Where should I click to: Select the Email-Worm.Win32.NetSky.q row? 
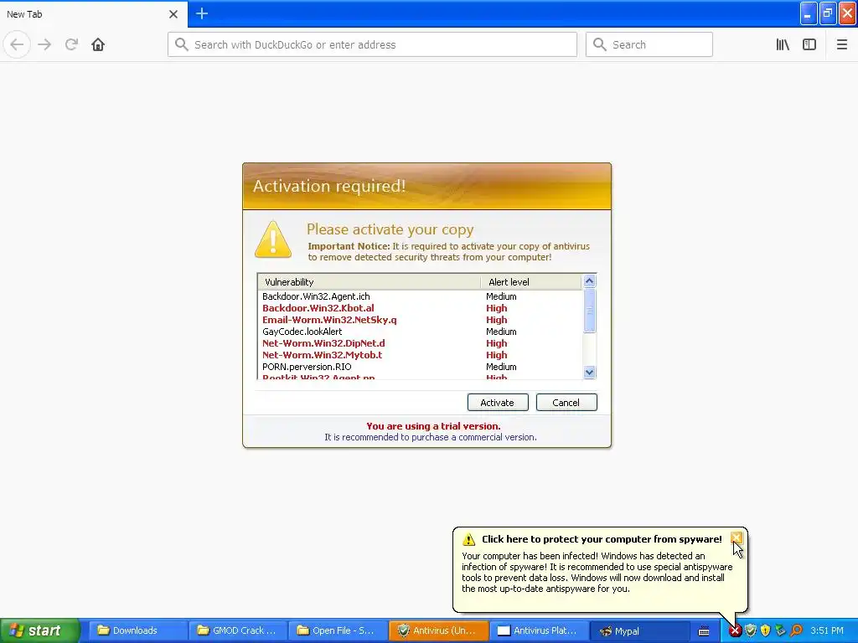[x=421, y=320]
